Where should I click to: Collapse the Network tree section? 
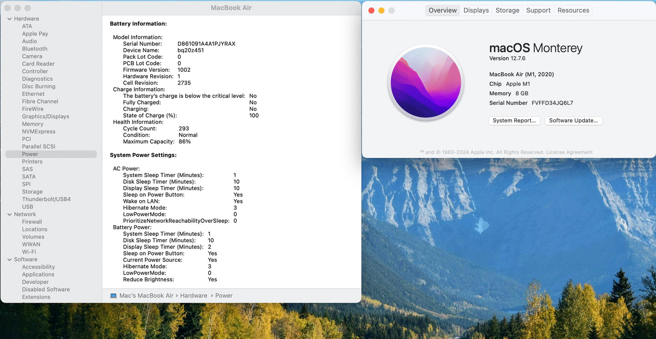10,214
